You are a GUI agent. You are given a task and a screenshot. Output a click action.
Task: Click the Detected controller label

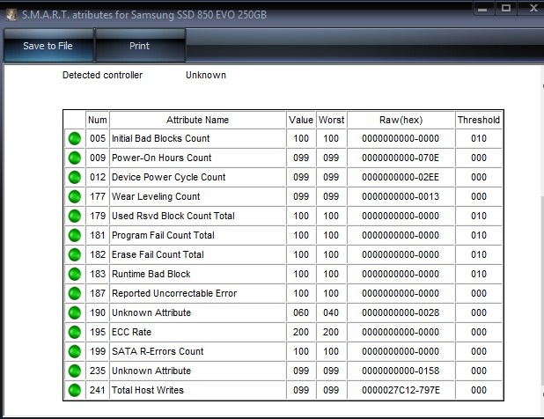(102, 75)
